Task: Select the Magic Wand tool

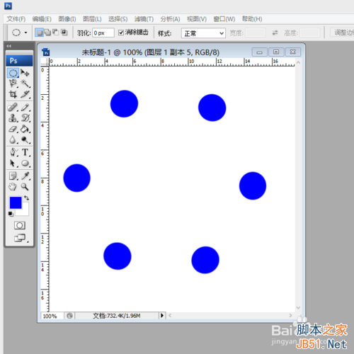Action: (25, 84)
